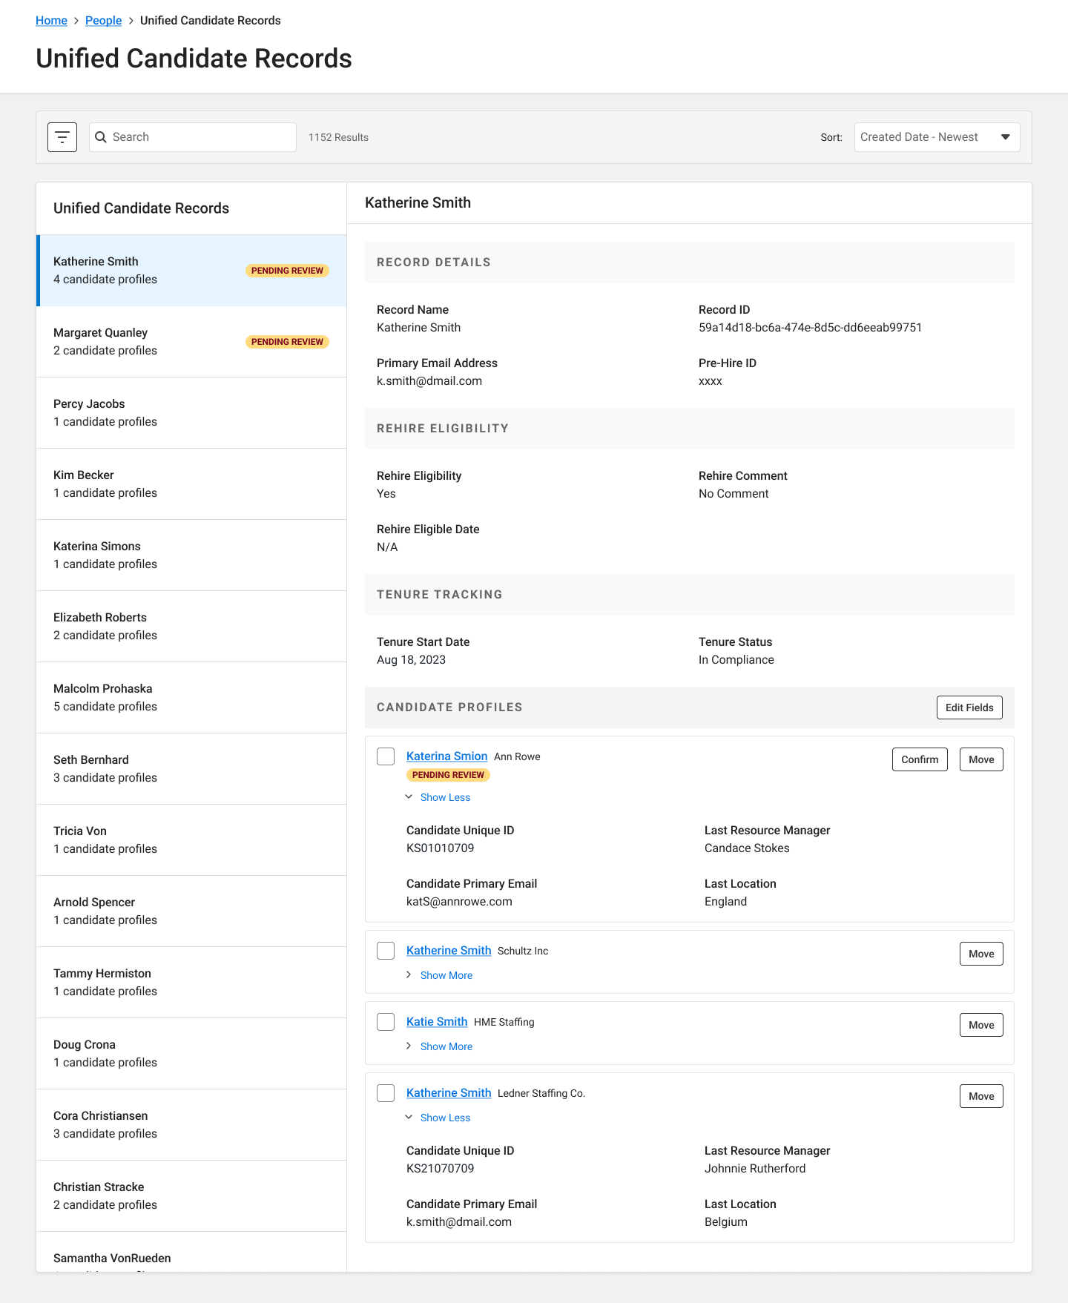The image size is (1068, 1303).
Task: Expand the HME Staffing profile chevron
Action: click(409, 1046)
